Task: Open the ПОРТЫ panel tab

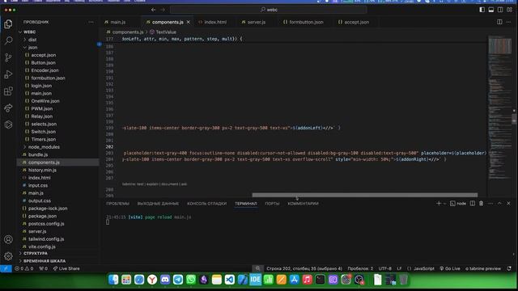Action: (x=272, y=204)
